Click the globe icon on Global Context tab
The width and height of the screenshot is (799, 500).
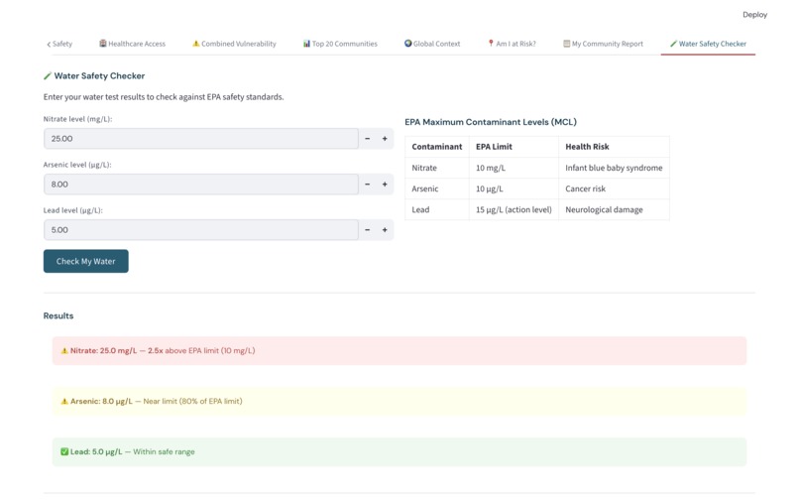(408, 44)
